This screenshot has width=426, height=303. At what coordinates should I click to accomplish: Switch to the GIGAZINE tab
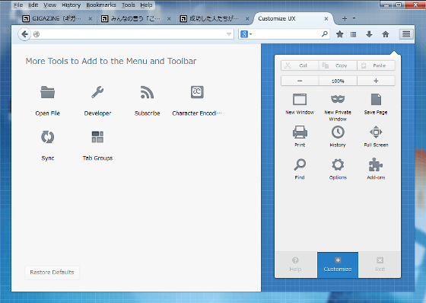pyautogui.click(x=56, y=18)
